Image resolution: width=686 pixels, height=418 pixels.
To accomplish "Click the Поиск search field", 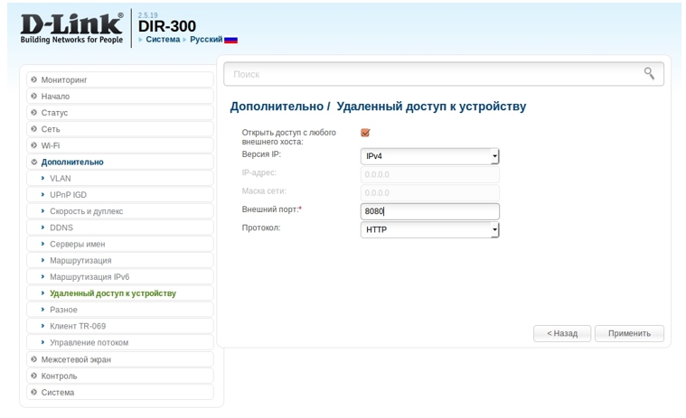I will click(434, 74).
